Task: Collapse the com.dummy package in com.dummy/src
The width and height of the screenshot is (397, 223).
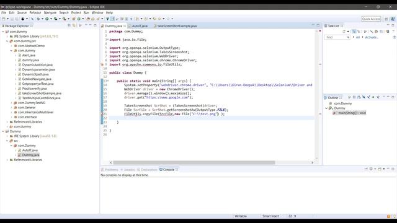Action: coord(11,51)
